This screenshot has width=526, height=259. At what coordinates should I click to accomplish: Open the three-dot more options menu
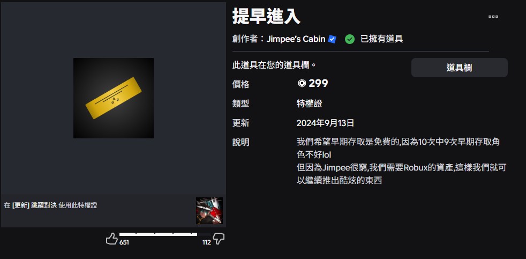pyautogui.click(x=493, y=17)
